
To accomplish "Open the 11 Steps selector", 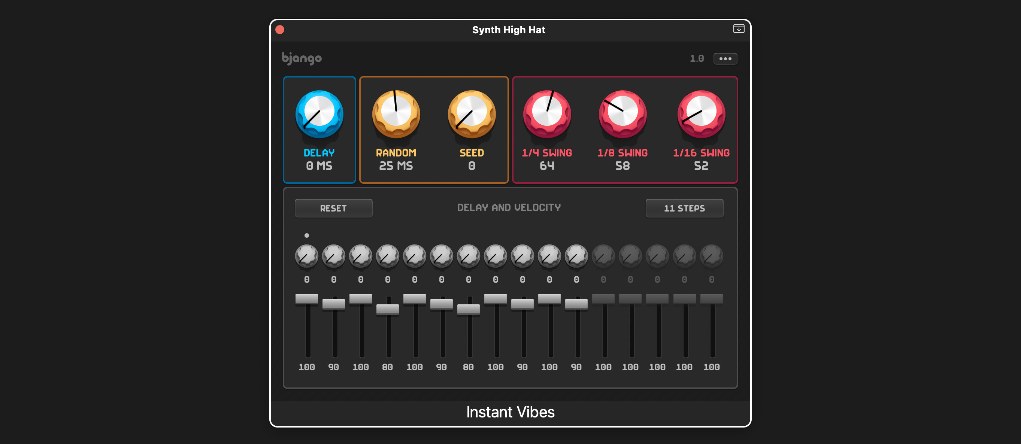I will click(684, 208).
